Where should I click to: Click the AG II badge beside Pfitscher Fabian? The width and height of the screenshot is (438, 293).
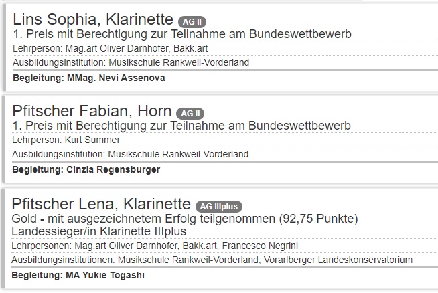[191, 113]
